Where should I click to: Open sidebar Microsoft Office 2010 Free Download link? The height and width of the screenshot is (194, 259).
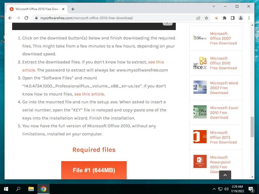223,63
